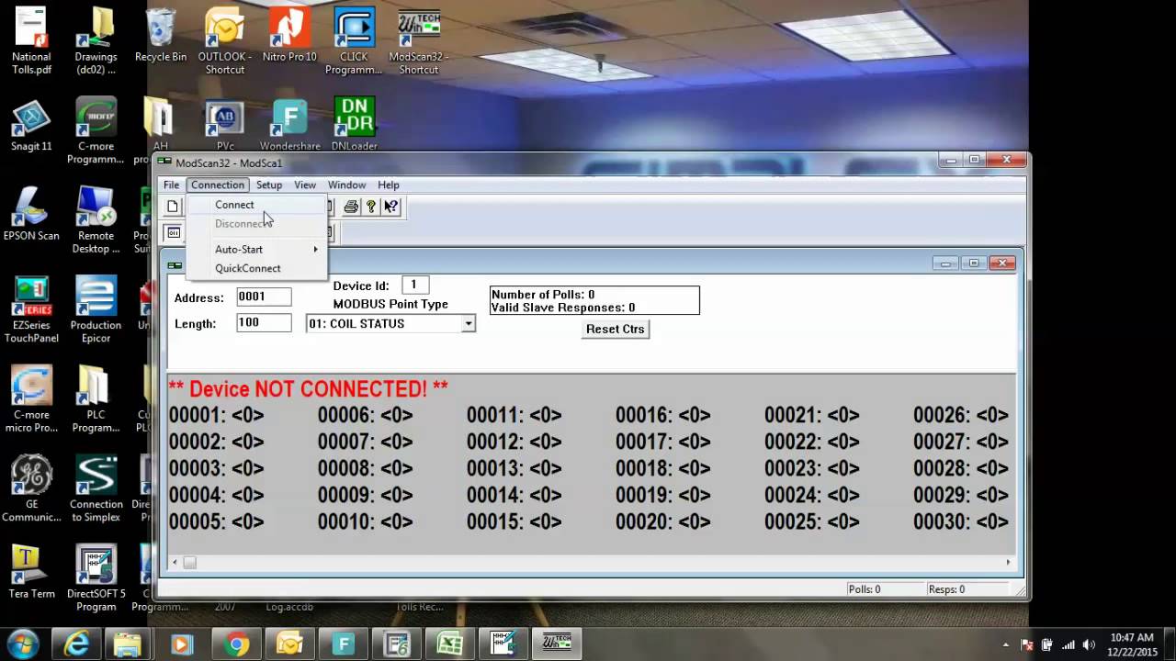
Task: Launch DNLoader desktop icon
Action: (x=354, y=125)
